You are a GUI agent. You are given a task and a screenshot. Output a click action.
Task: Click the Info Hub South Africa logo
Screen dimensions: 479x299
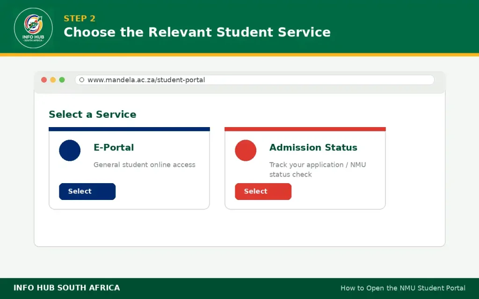coord(33,28)
